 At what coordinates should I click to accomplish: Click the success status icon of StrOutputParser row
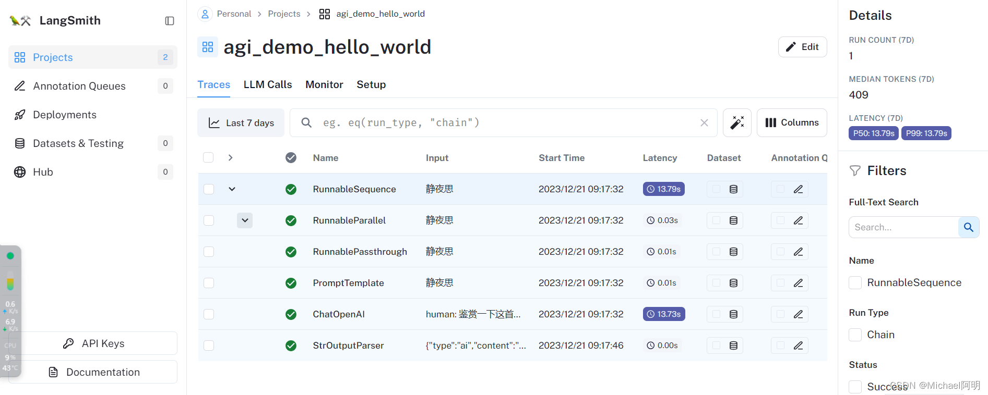tap(291, 345)
